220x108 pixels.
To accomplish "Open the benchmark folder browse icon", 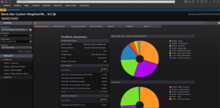I will tap(30, 30).
